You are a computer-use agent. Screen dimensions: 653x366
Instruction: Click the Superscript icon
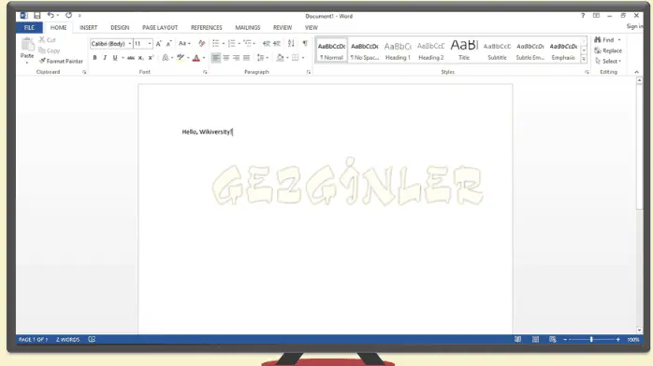(151, 58)
